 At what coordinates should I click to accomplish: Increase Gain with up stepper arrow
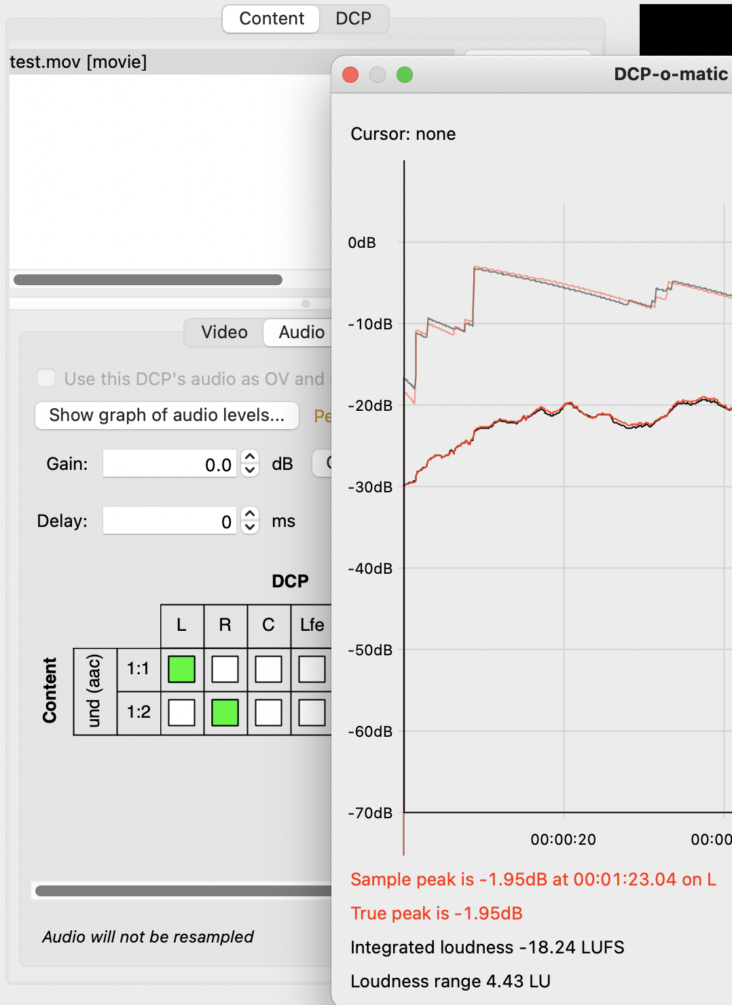tap(250, 457)
